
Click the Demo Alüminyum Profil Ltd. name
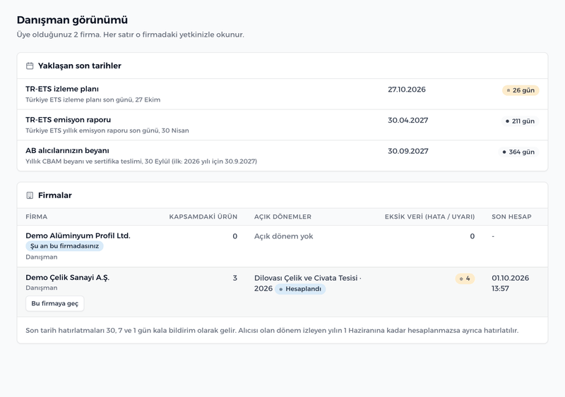[78, 236]
